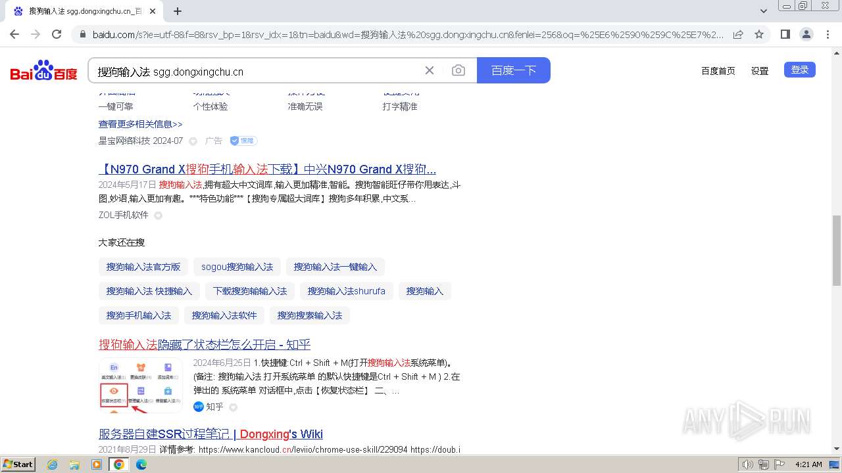View site information lock icon
This screenshot has width=842, height=473.
click(82, 34)
